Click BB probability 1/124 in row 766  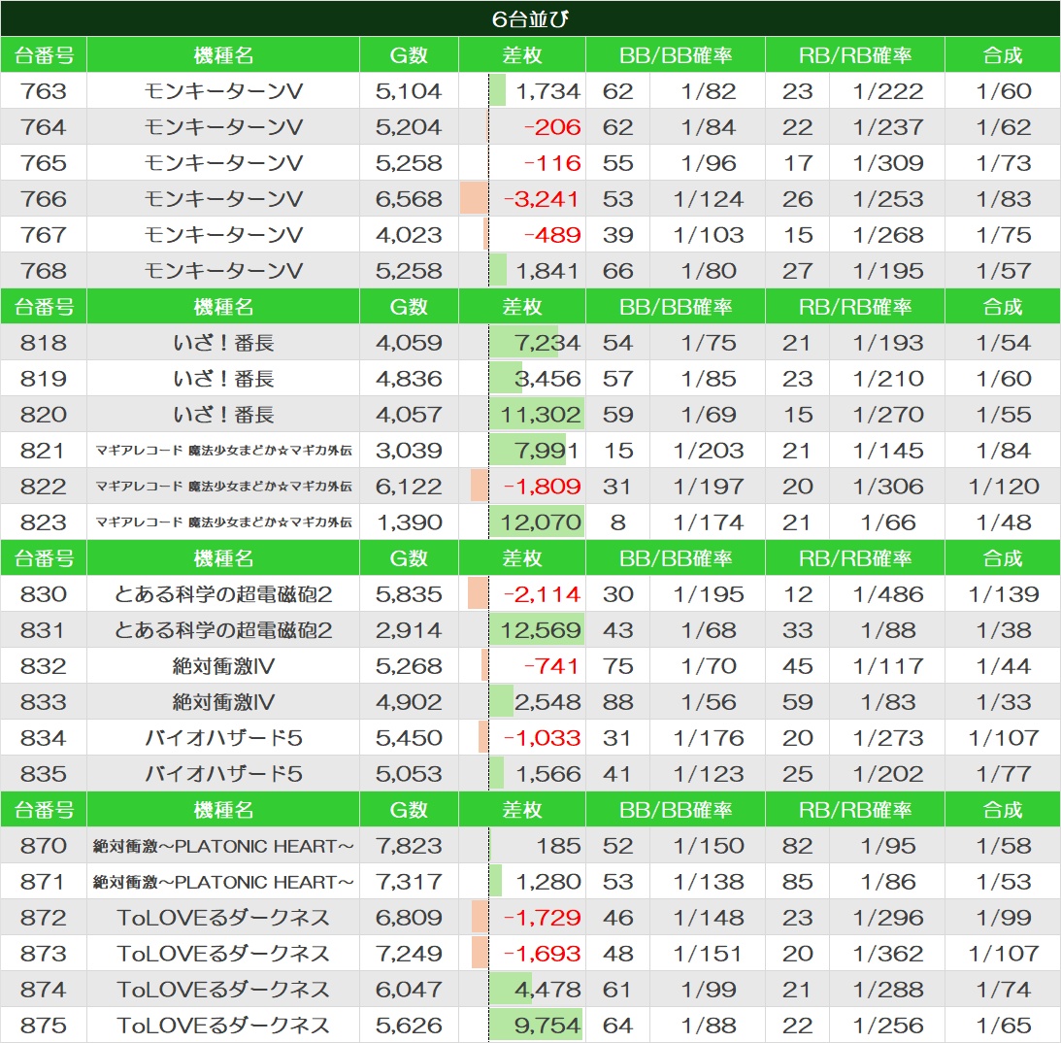pos(708,198)
